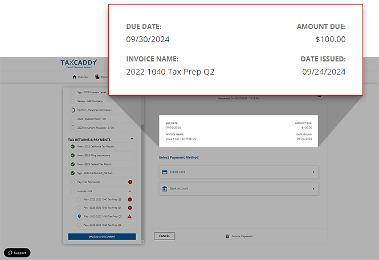Click Upload a Document button

coord(101,236)
